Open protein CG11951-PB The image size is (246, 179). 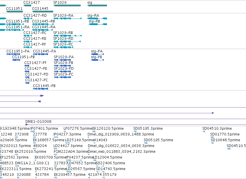23,57
